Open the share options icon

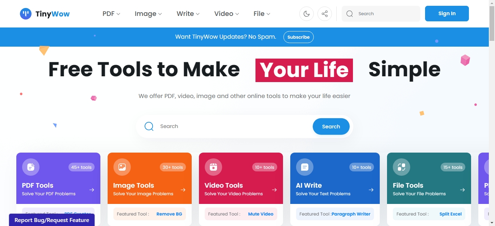(325, 14)
